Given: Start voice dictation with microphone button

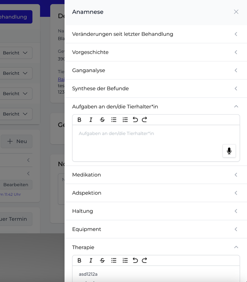Looking at the screenshot, I should (229, 151).
